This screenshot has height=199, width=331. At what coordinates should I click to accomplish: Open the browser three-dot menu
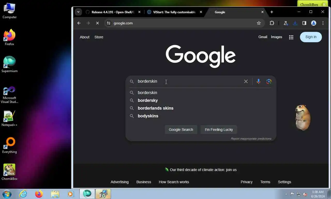323,23
